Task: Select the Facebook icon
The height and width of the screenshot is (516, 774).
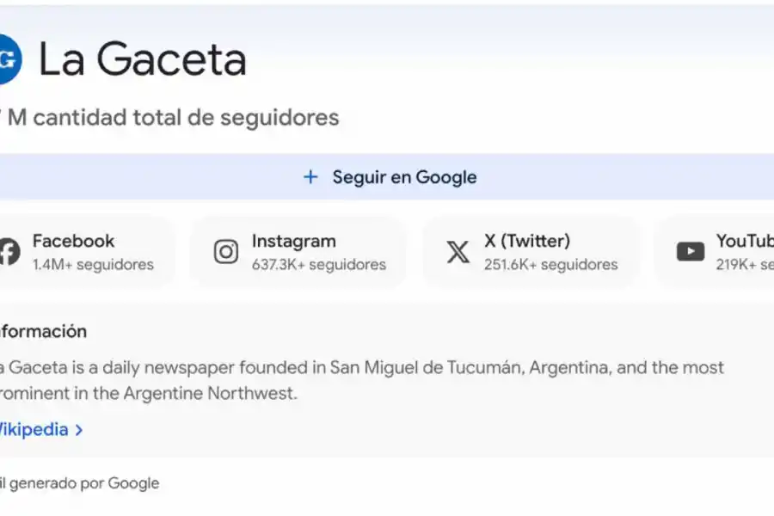Action: (9, 251)
